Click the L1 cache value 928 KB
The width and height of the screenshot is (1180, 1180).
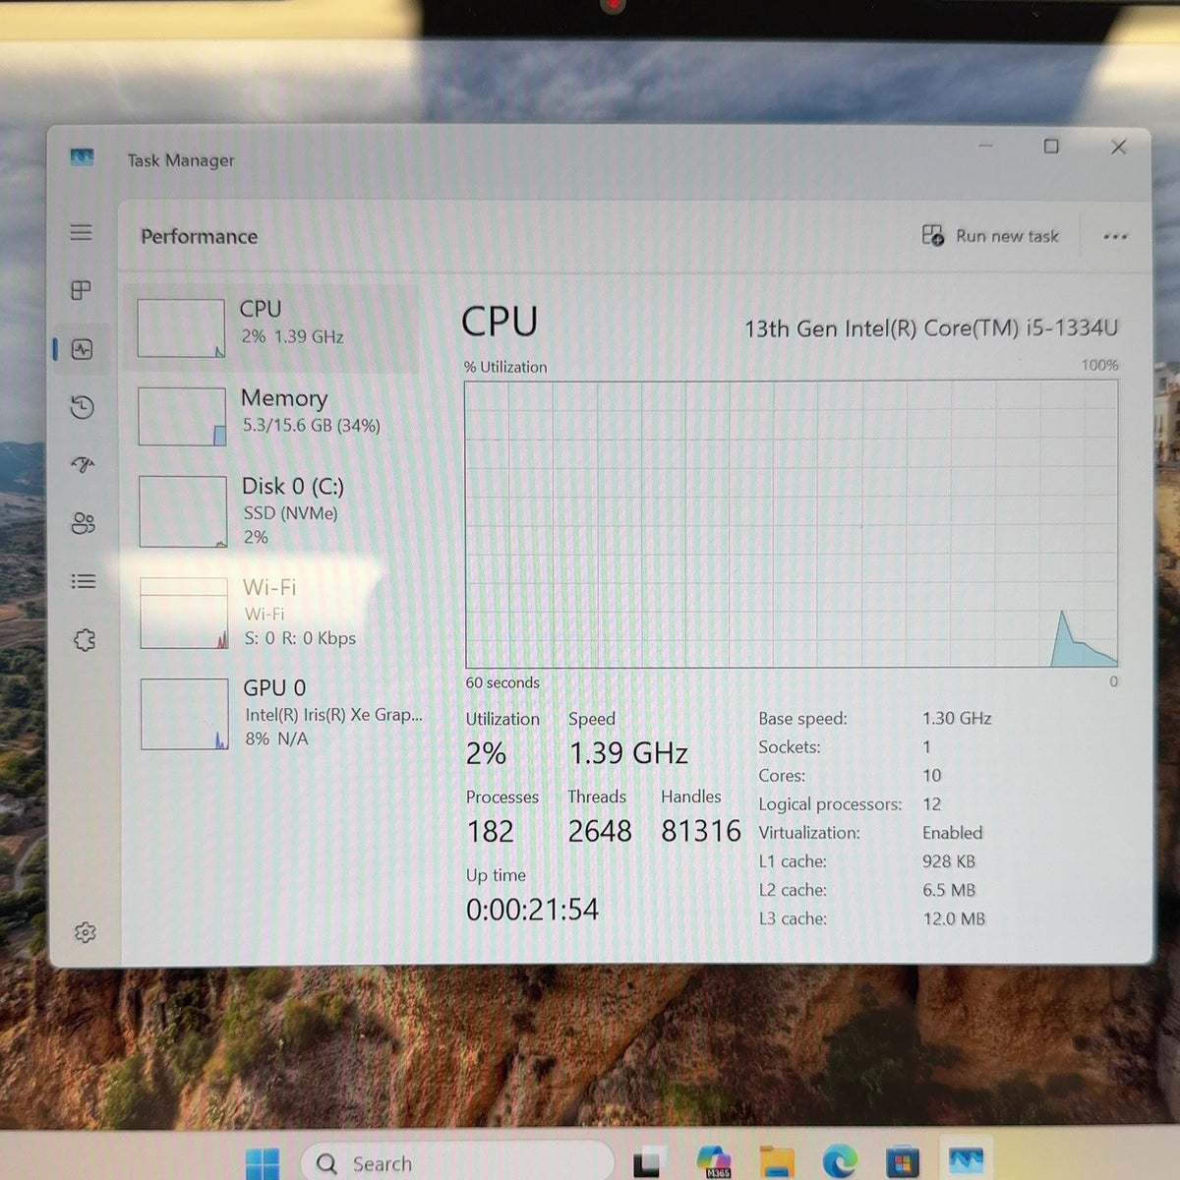click(x=949, y=861)
